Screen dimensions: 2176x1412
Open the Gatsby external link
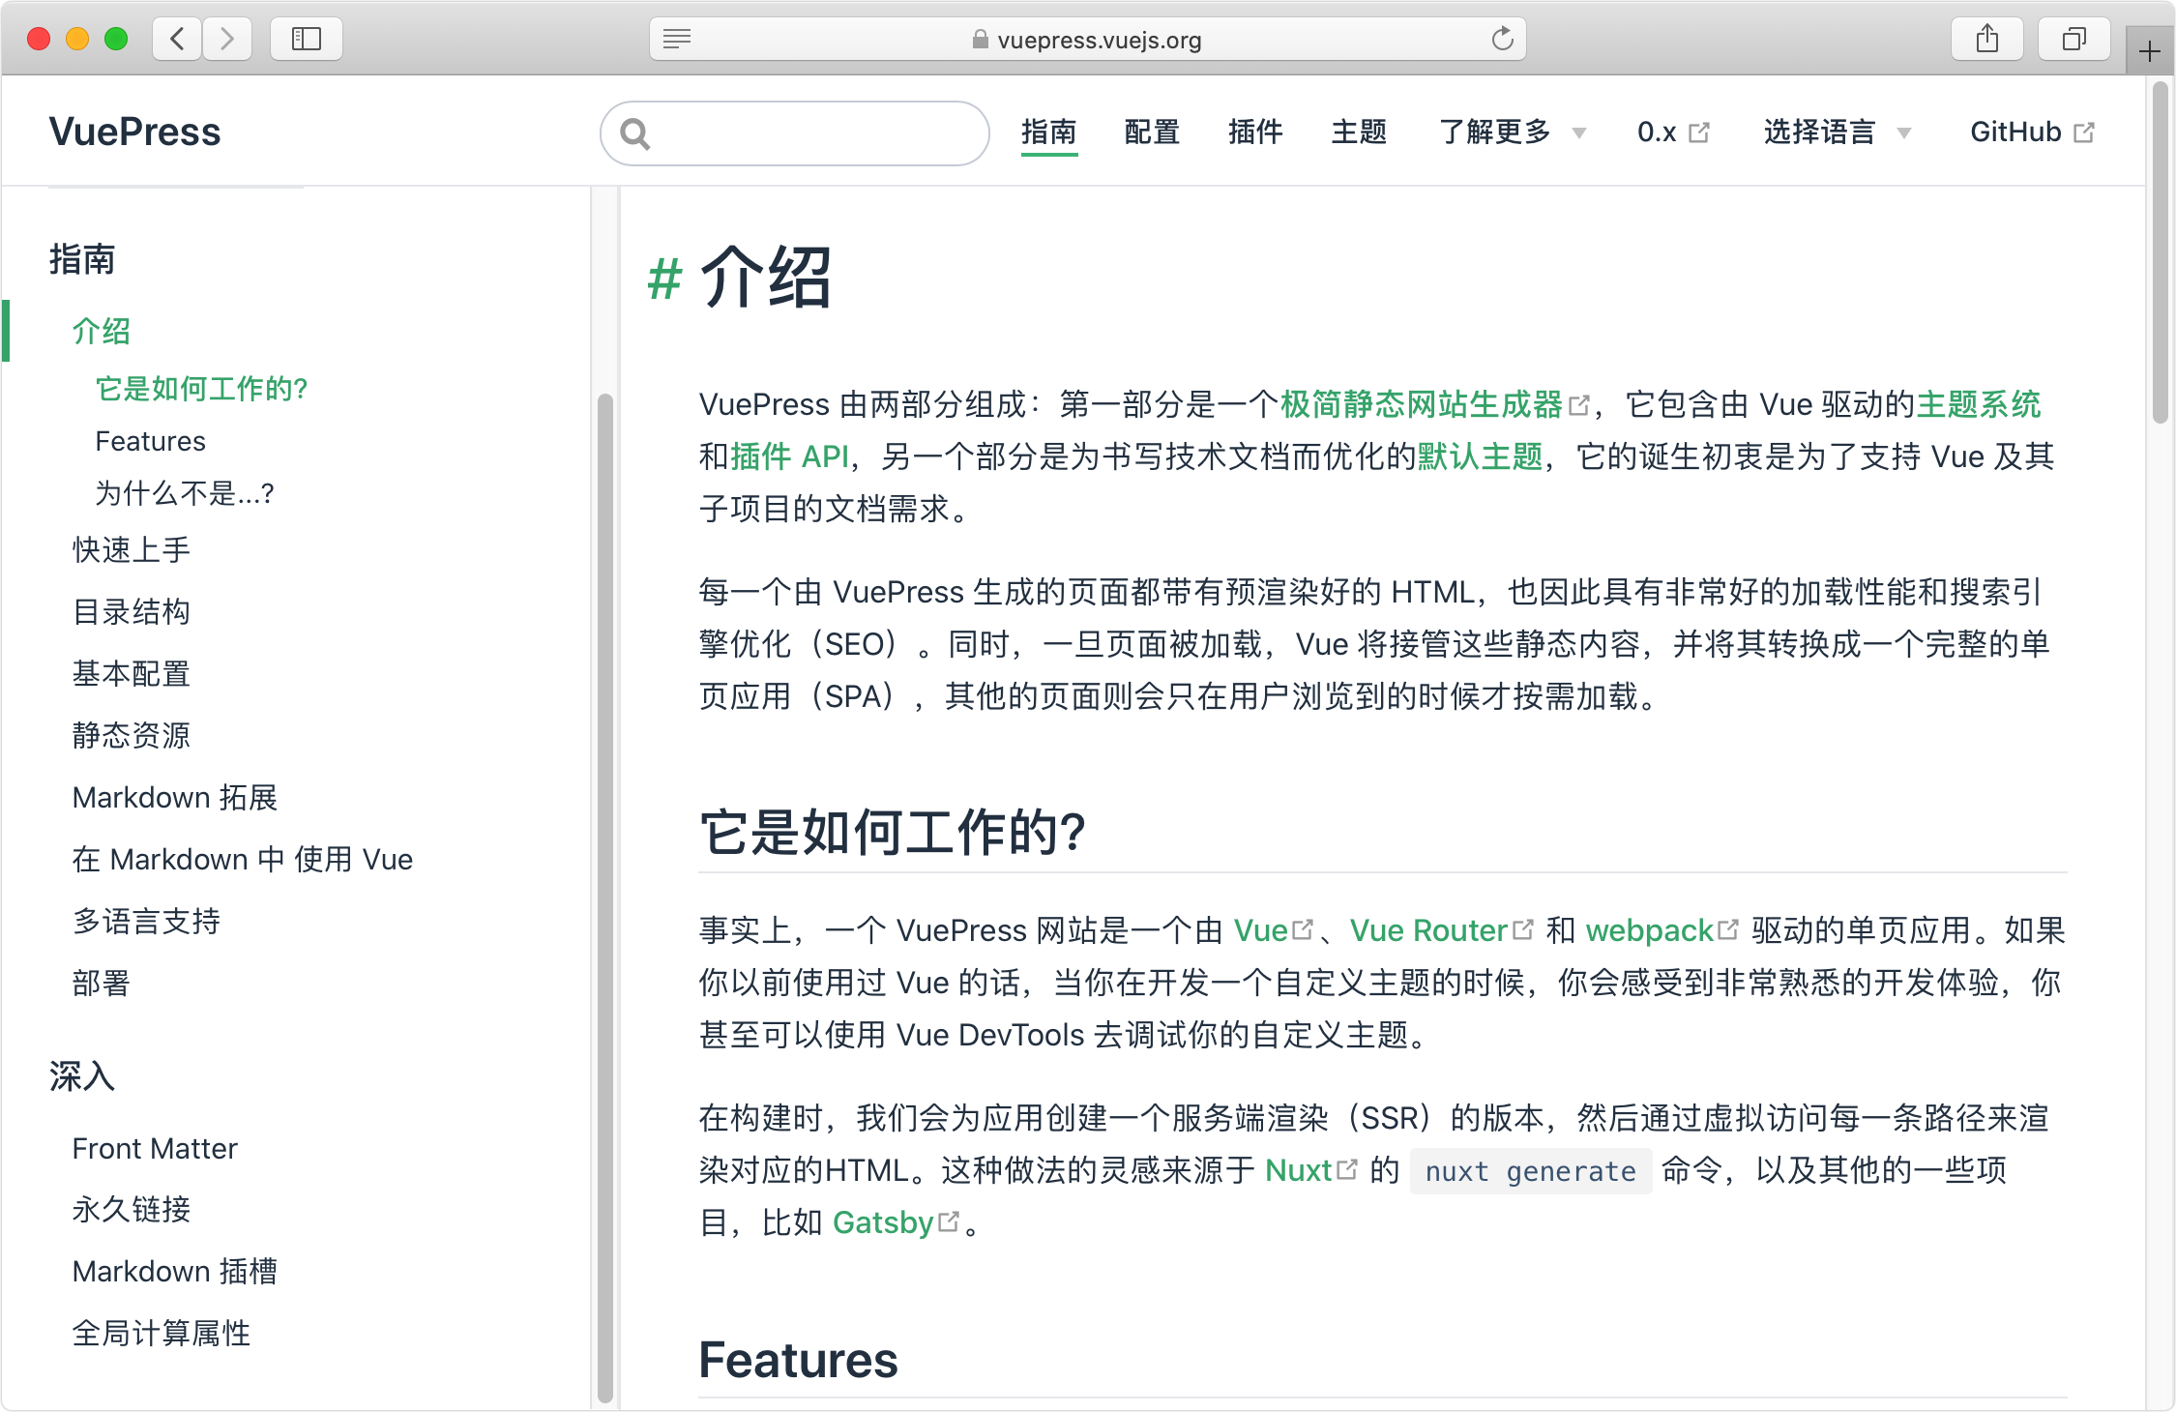(896, 1222)
